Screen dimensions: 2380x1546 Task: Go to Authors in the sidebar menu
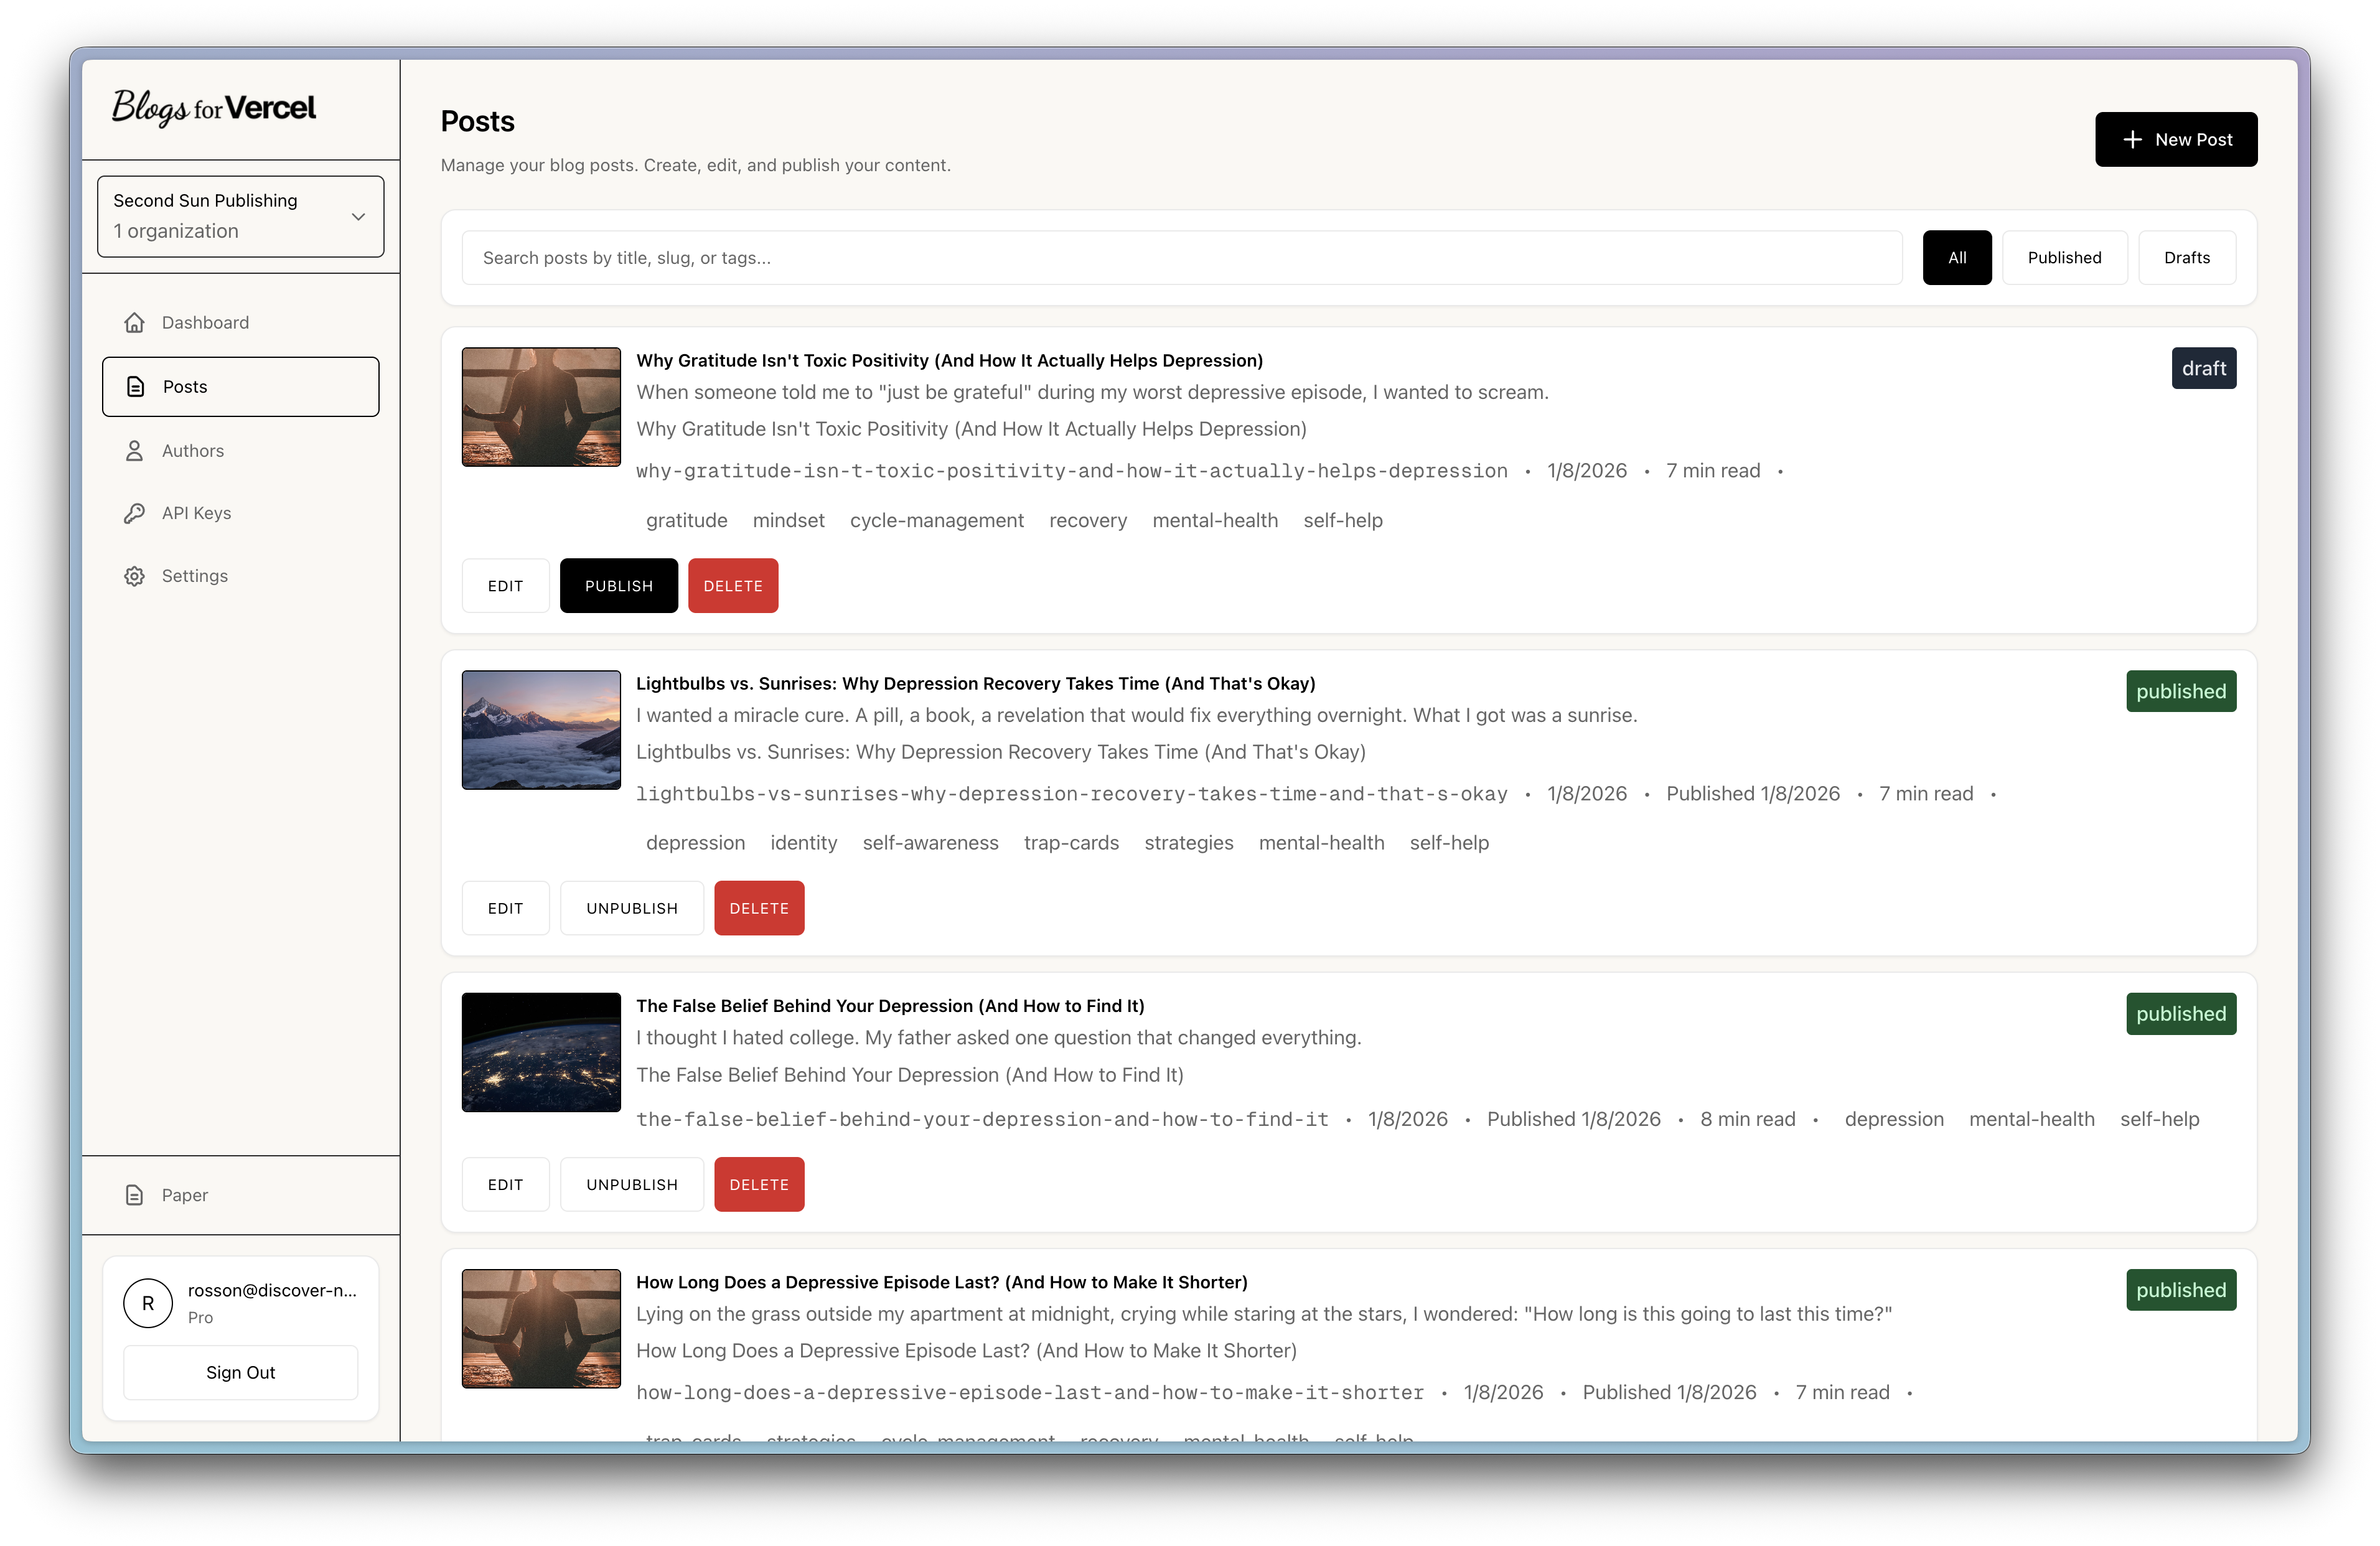click(193, 450)
